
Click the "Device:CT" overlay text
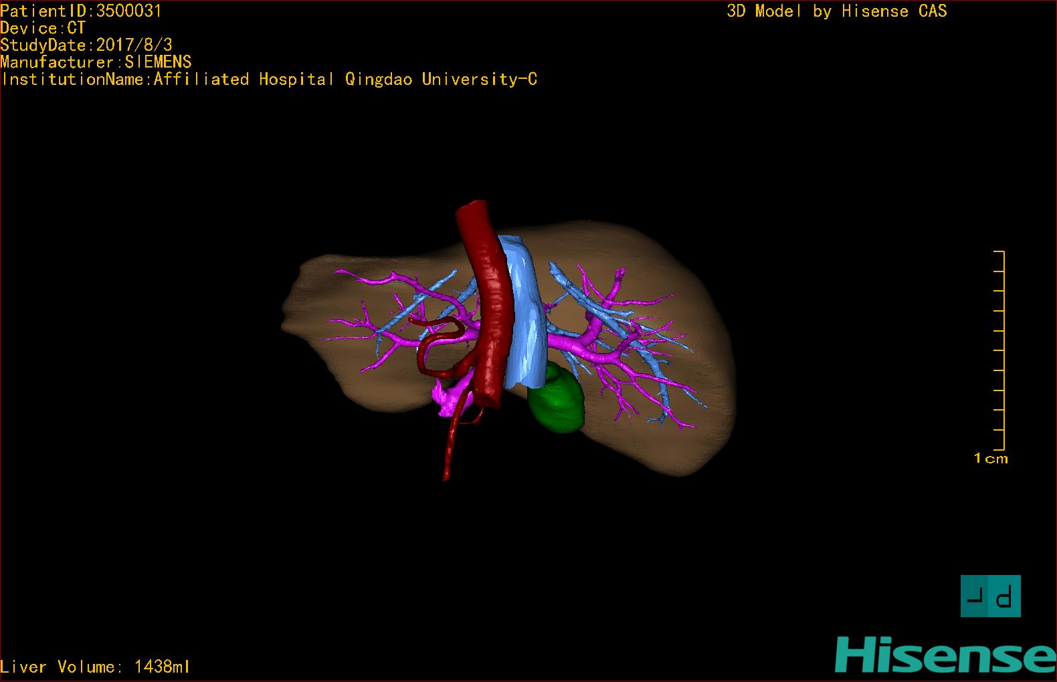click(x=43, y=28)
